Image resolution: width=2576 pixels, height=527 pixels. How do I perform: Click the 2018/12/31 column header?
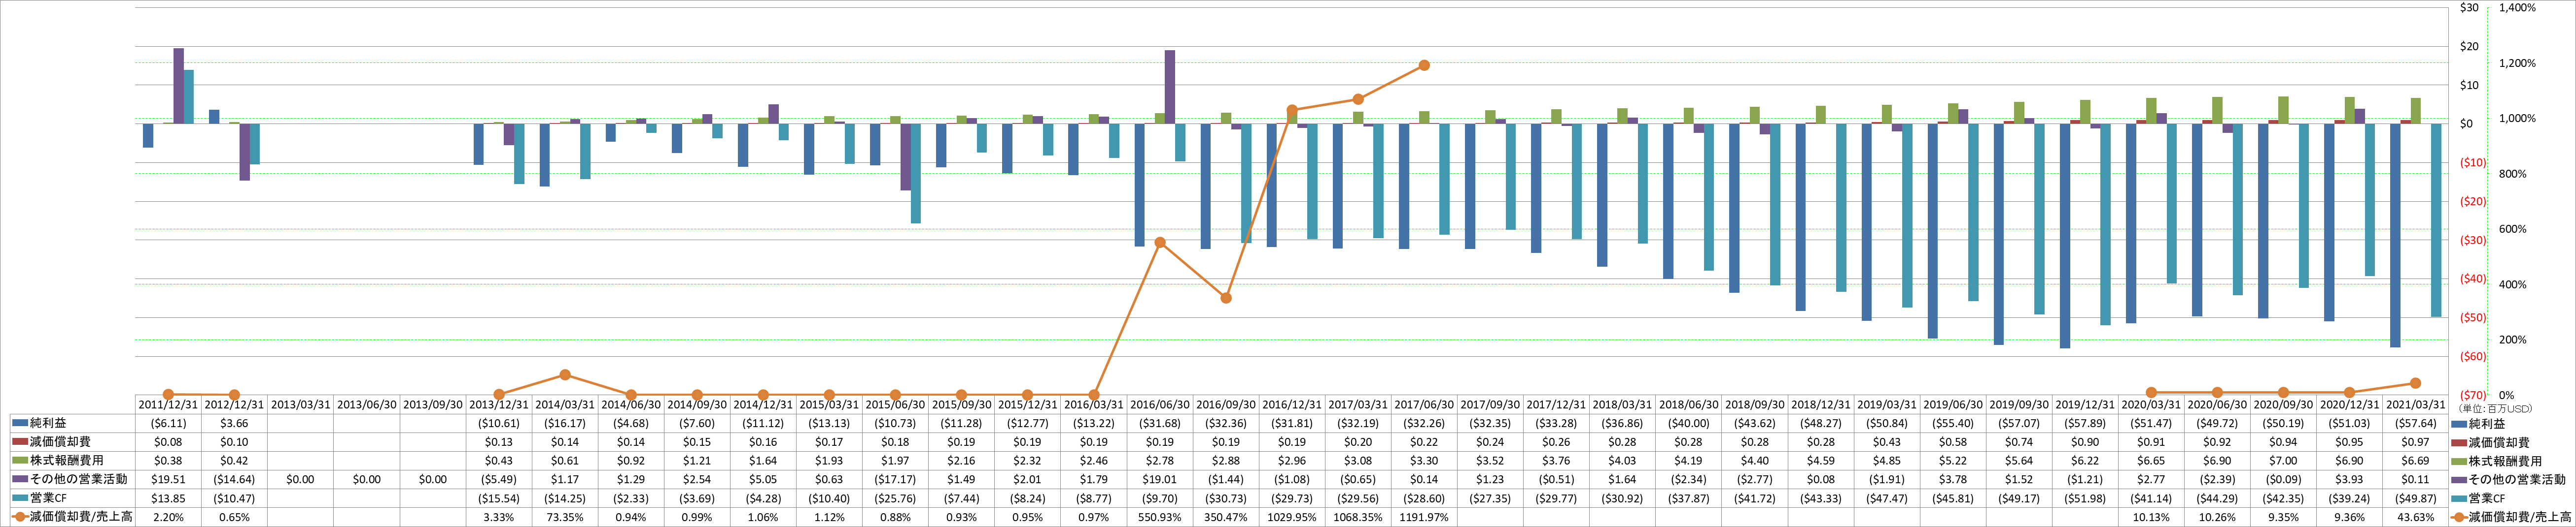point(1821,404)
